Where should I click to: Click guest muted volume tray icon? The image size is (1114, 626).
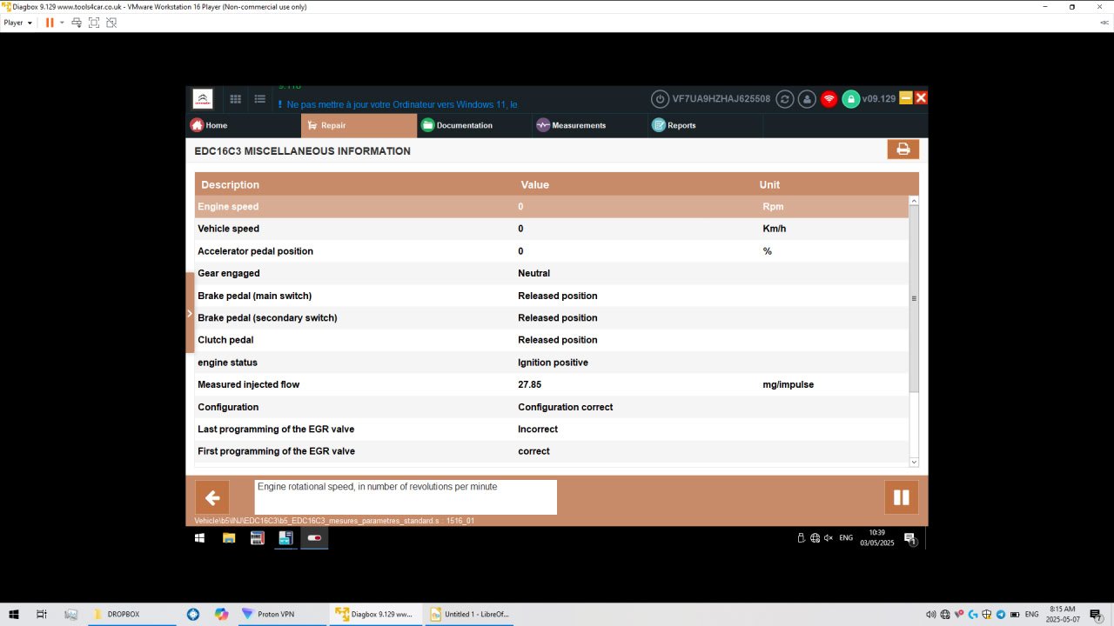[x=829, y=538]
